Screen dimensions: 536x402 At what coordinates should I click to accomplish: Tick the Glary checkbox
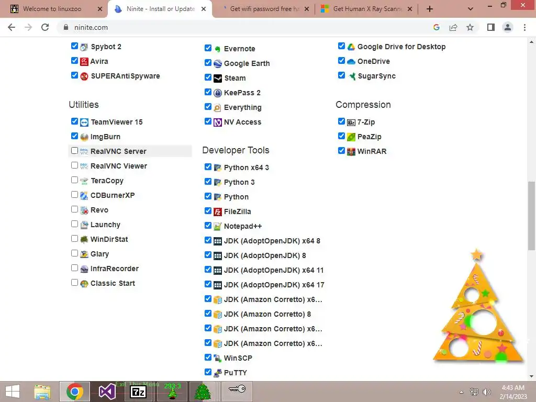coord(74,253)
